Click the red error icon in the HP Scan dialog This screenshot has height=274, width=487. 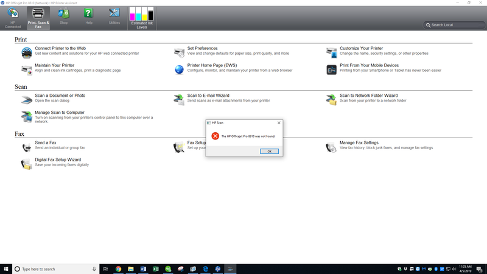(x=215, y=136)
